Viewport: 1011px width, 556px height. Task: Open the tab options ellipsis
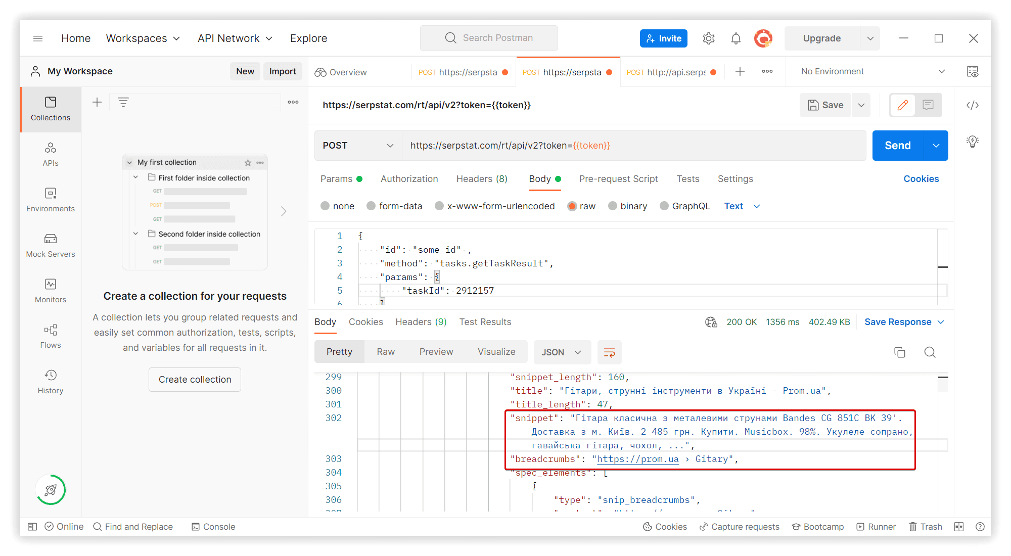[767, 72]
